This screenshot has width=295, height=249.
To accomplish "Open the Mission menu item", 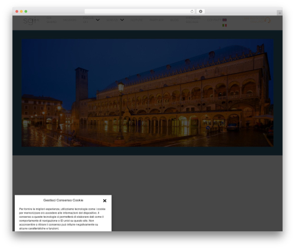I will click(x=70, y=20).
